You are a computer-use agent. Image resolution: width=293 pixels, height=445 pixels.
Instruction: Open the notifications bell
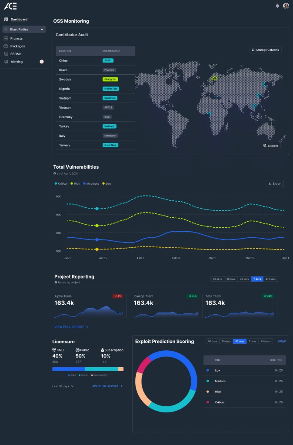click(x=277, y=6)
